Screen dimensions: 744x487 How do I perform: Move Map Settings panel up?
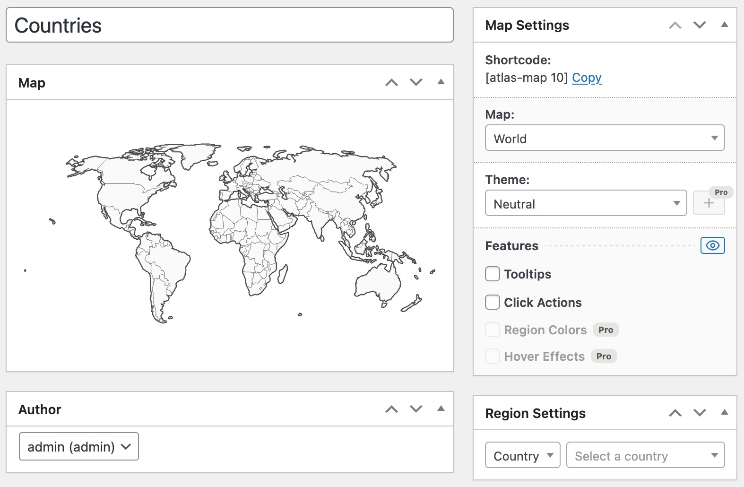click(x=675, y=26)
